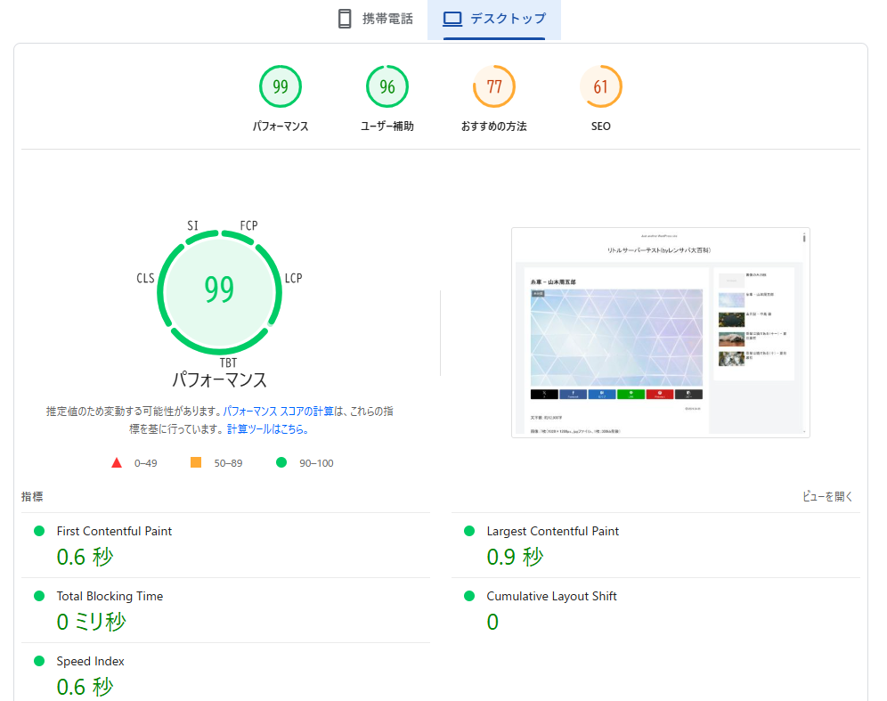Click the SI label on the gauge
Image resolution: width=887 pixels, height=701 pixels.
coord(193,225)
